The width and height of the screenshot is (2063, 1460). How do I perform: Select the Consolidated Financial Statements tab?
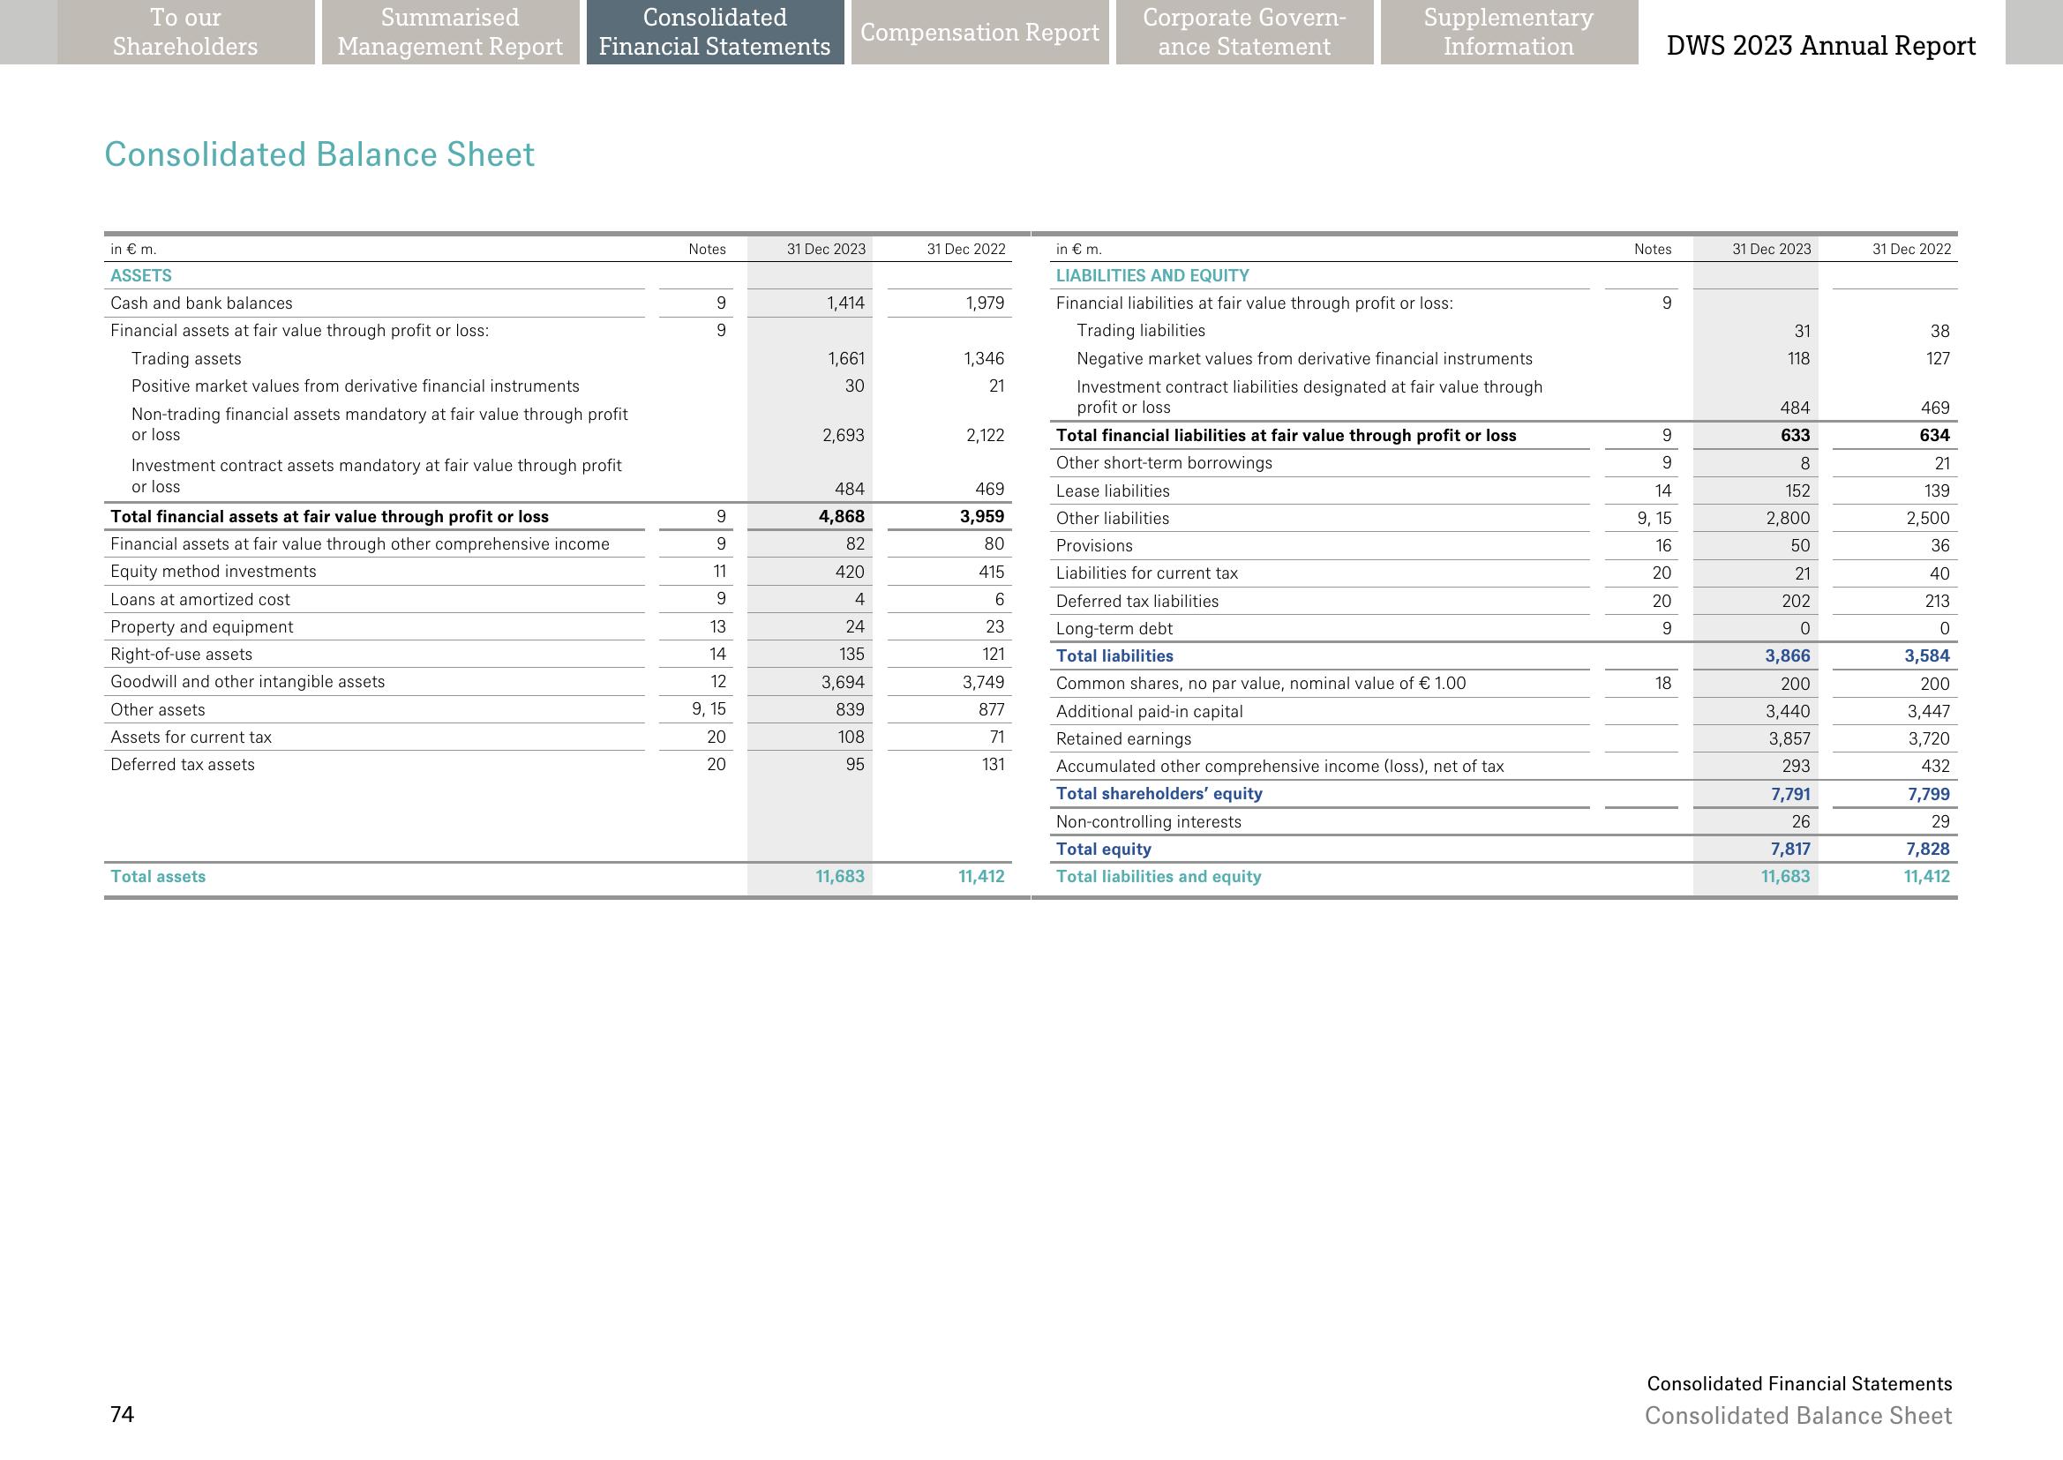[x=715, y=33]
